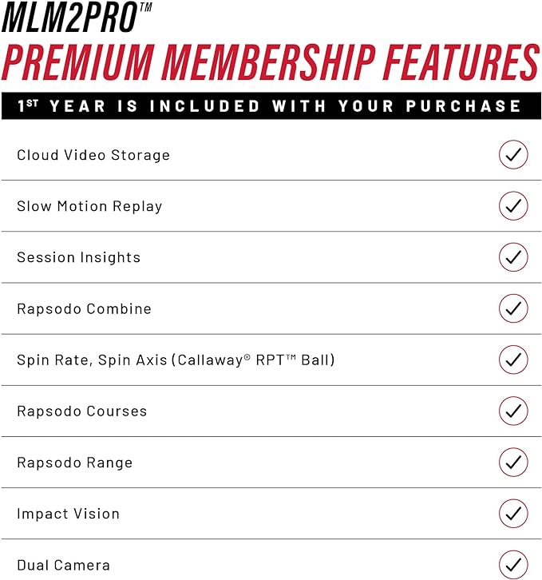Click the checkmark icon for Slow Motion Replay
The image size is (542, 580).
pyautogui.click(x=513, y=205)
